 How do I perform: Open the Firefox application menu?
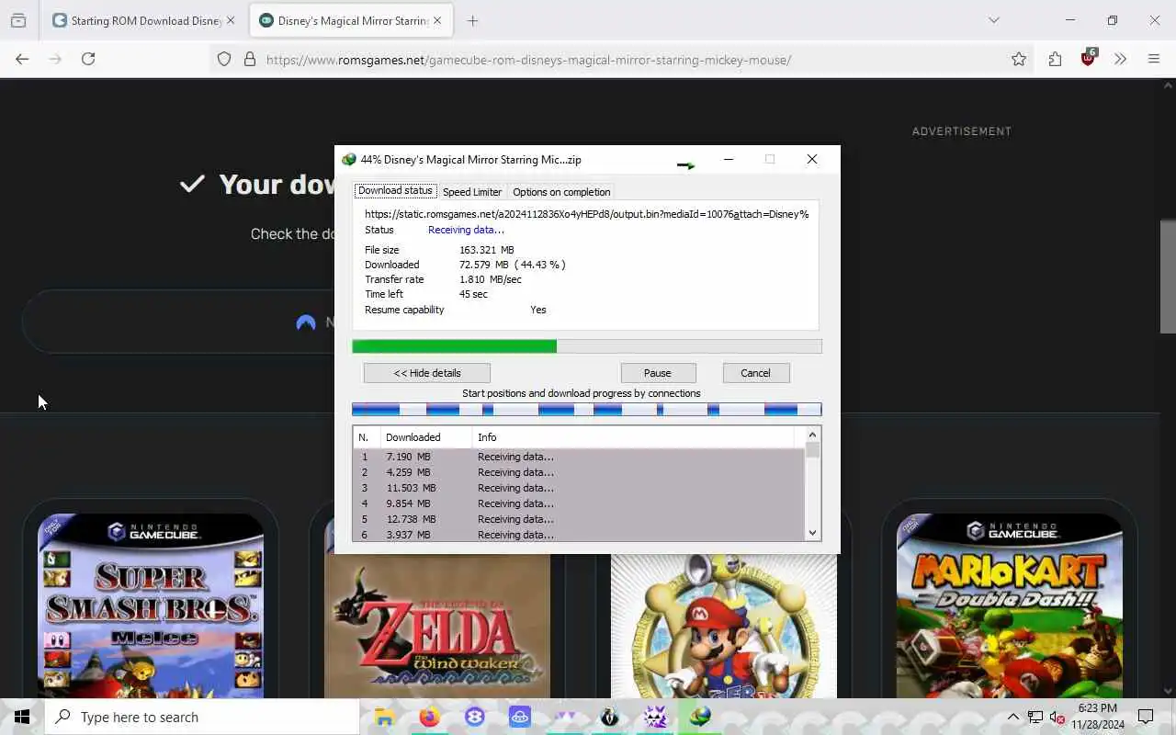point(1154,59)
